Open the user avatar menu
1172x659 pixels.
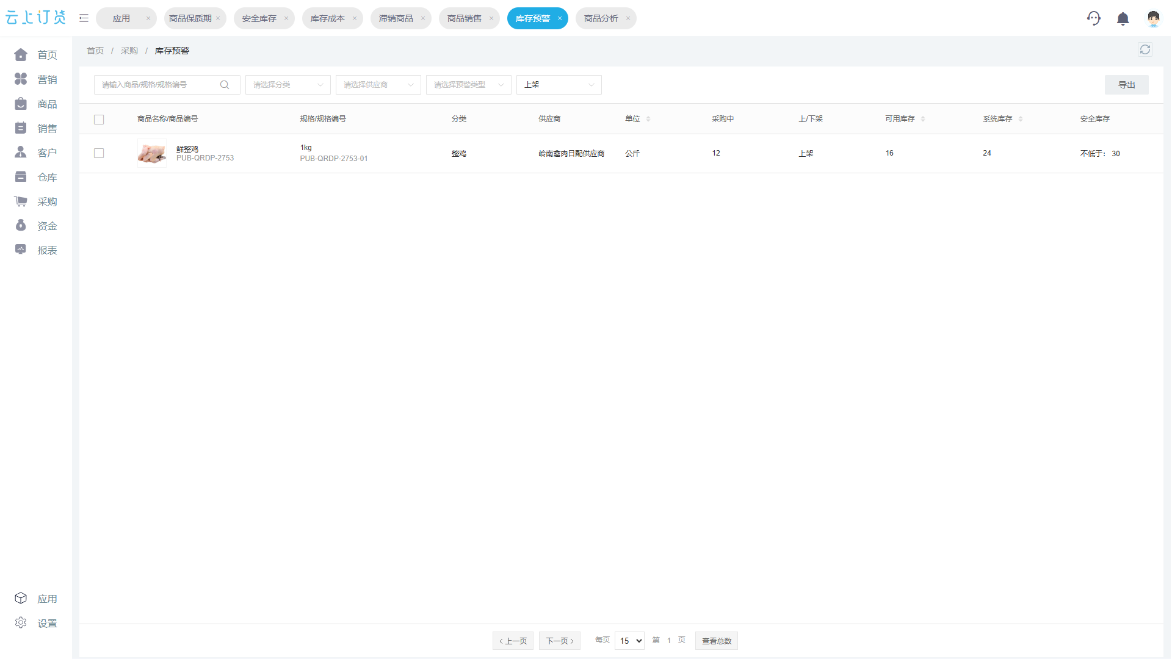1153,19
